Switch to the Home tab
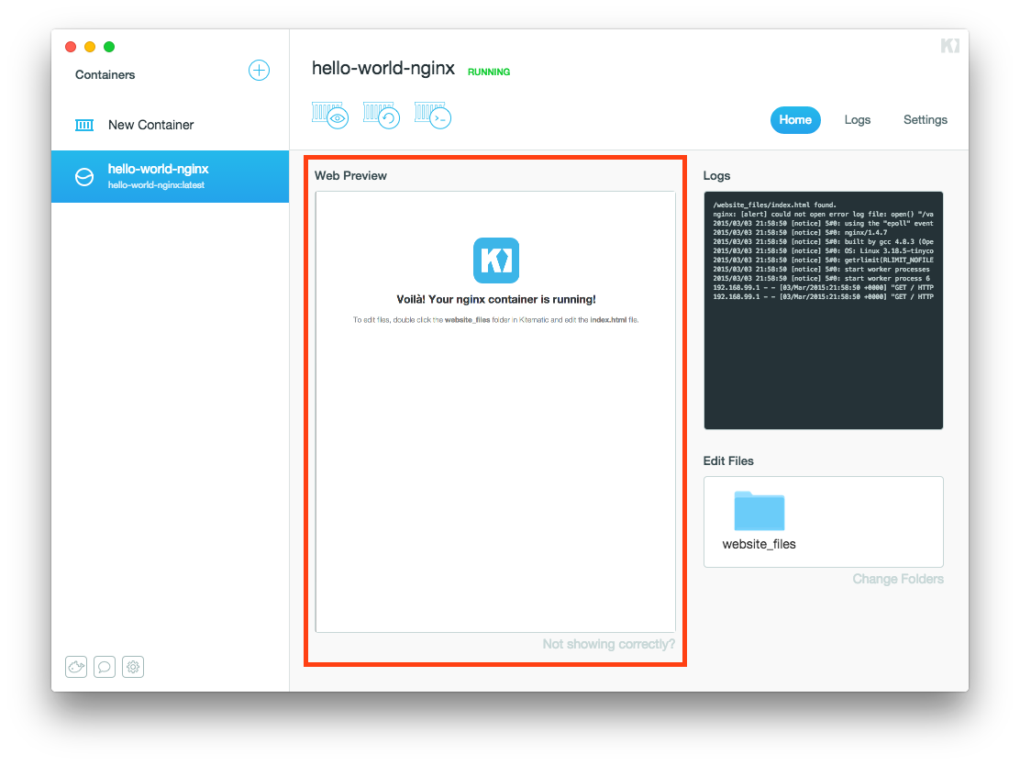 (x=795, y=120)
